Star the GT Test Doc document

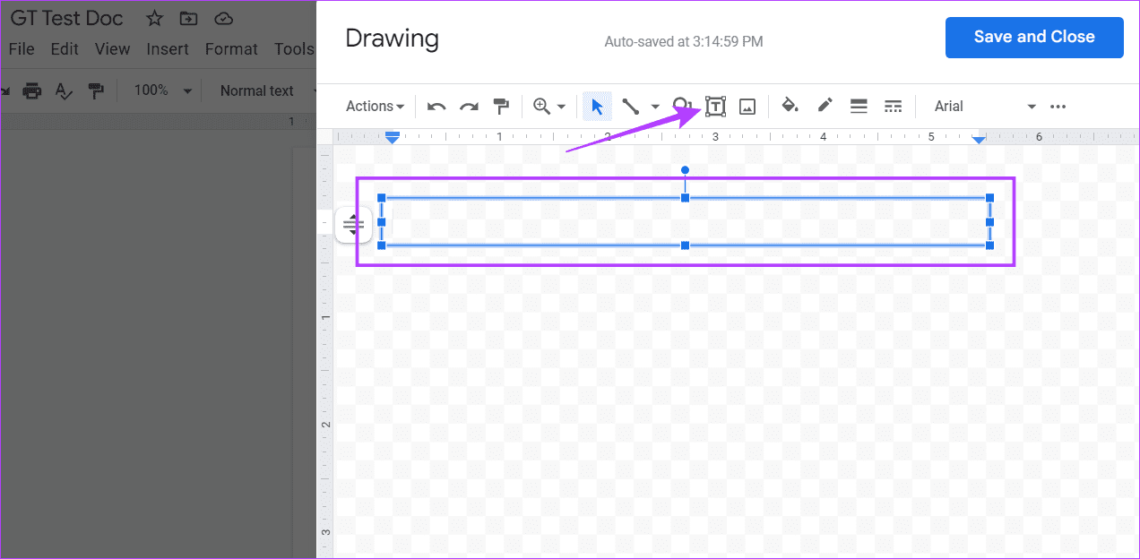pos(154,17)
